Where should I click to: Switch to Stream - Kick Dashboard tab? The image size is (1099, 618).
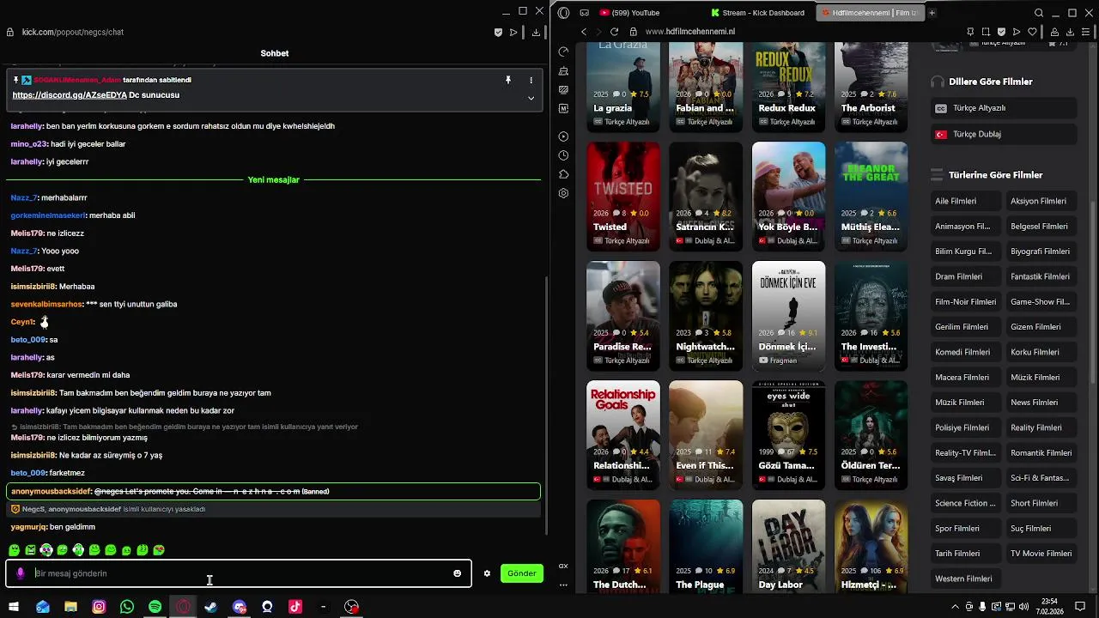tap(757, 13)
